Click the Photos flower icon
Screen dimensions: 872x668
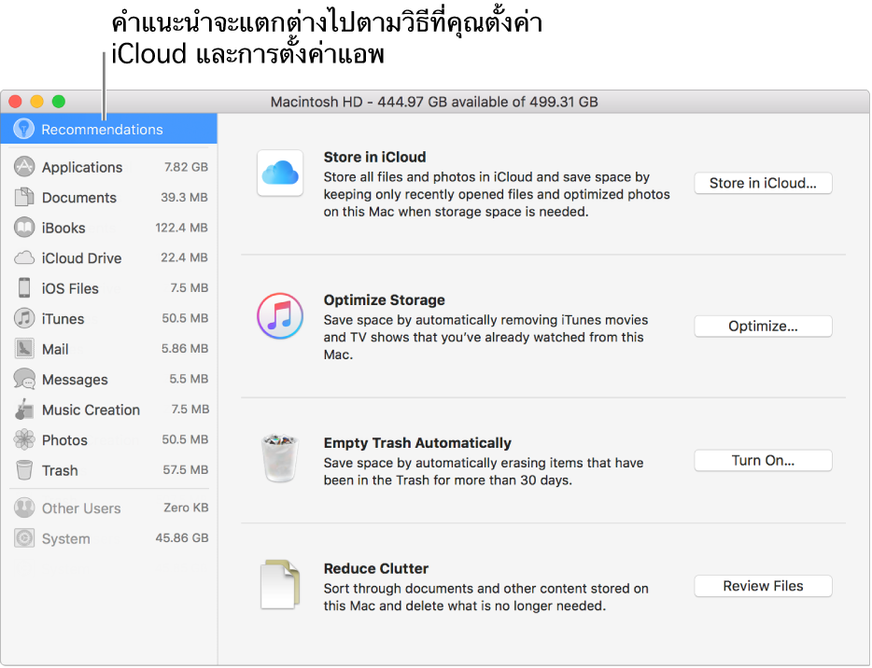[x=24, y=439]
